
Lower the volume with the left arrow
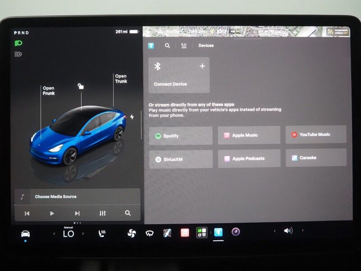tap(275, 231)
